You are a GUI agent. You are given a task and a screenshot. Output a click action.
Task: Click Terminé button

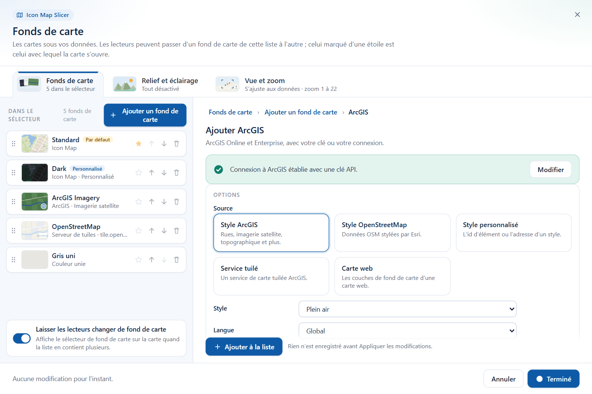click(554, 379)
